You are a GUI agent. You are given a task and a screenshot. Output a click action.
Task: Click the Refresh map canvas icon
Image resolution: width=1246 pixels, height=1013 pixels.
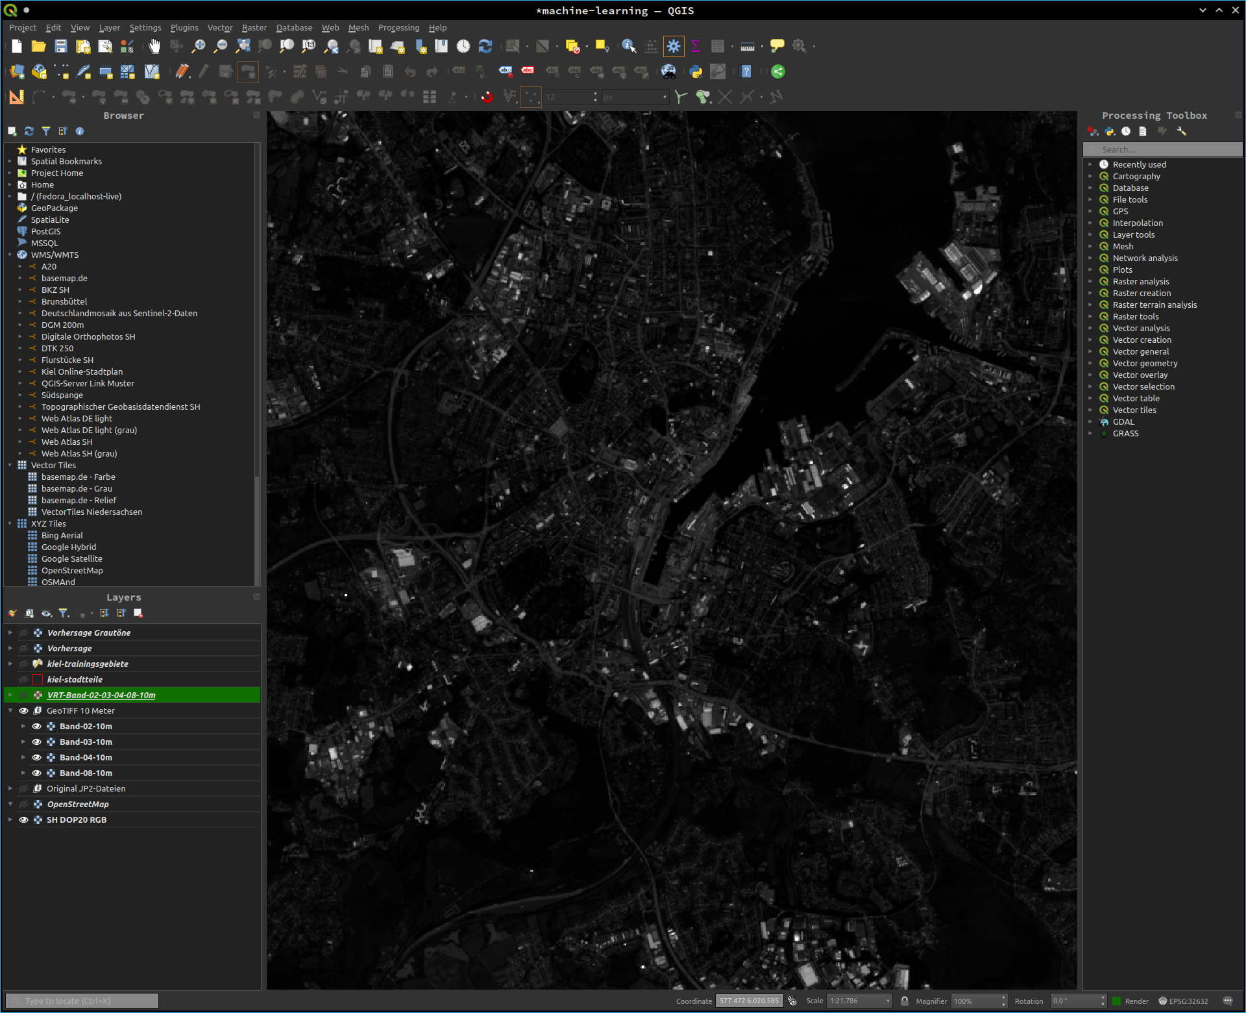485,46
